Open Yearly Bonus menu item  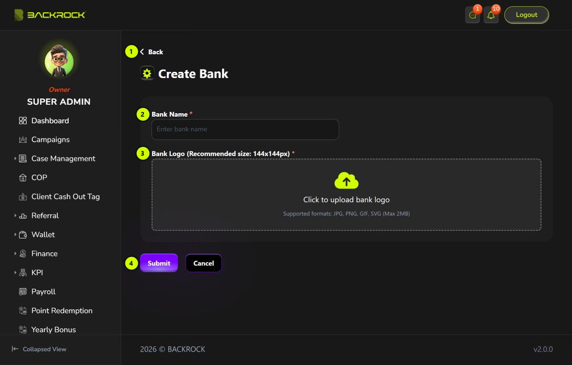pos(53,330)
